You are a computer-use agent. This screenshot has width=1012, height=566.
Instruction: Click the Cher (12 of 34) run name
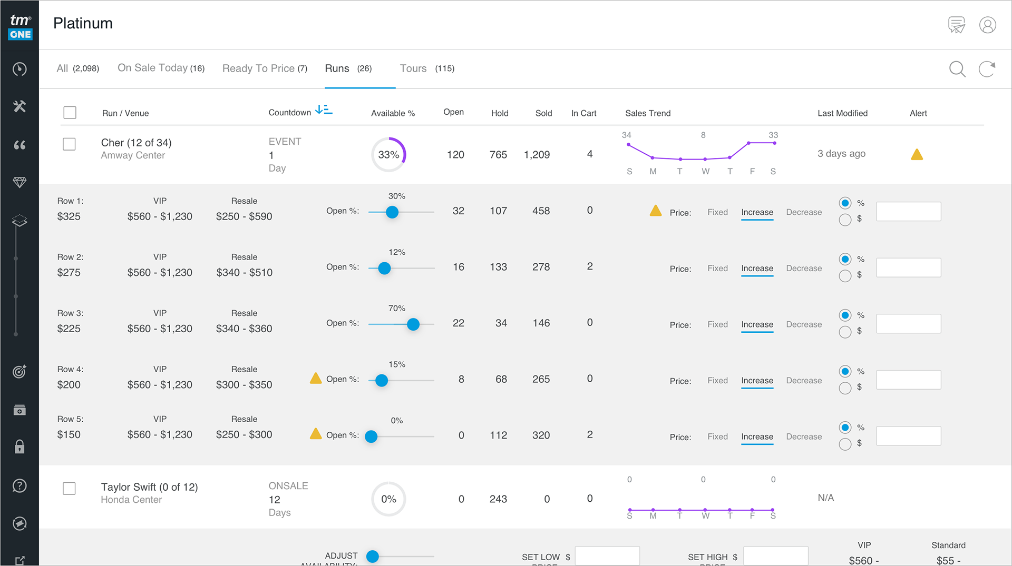(x=136, y=143)
